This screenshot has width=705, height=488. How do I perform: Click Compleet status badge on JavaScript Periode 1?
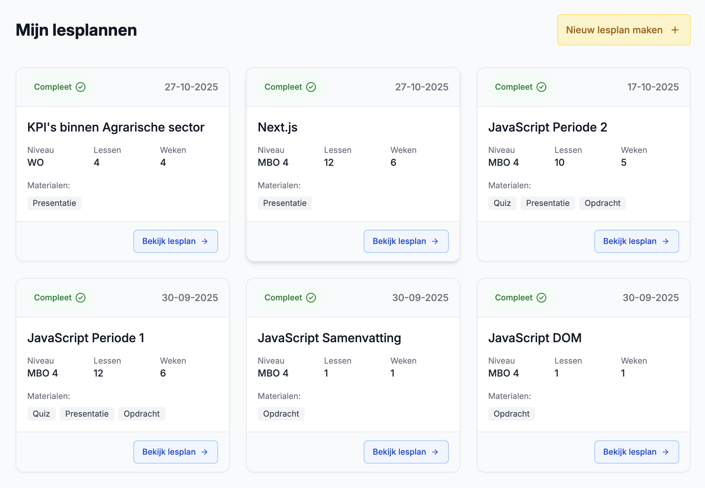point(60,298)
